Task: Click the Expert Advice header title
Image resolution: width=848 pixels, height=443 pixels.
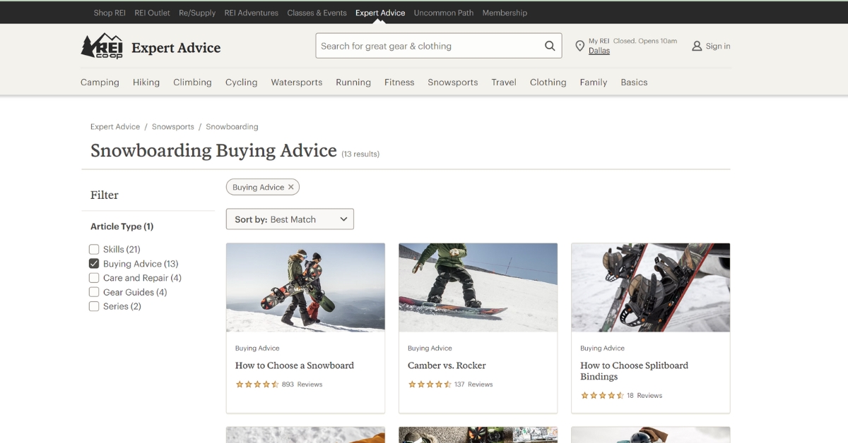Action: click(176, 48)
